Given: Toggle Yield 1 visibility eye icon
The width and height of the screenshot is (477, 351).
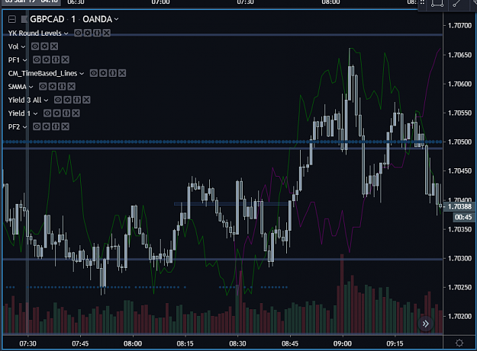Looking at the screenshot, I should pyautogui.click(x=47, y=113).
